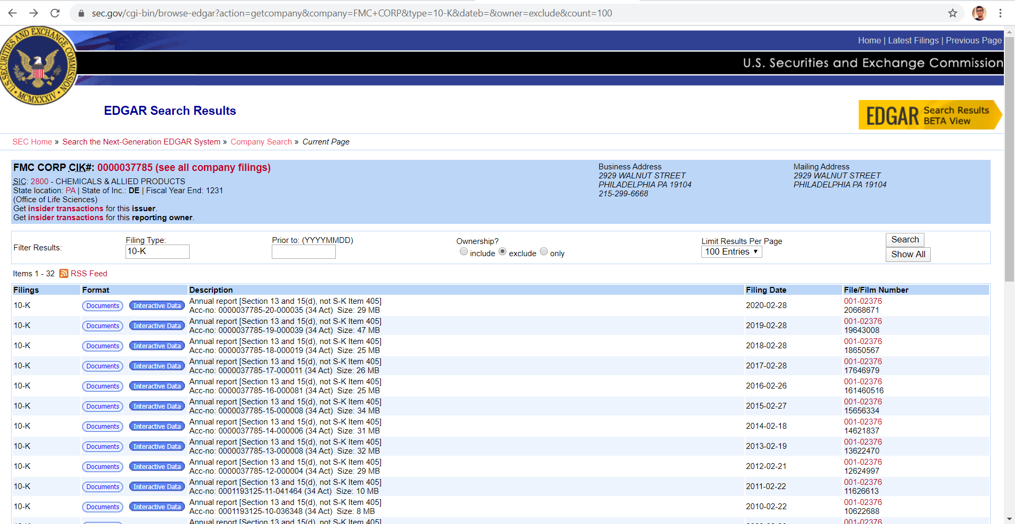Reload the page with refresh icon
The width and height of the screenshot is (1015, 524).
(x=55, y=13)
